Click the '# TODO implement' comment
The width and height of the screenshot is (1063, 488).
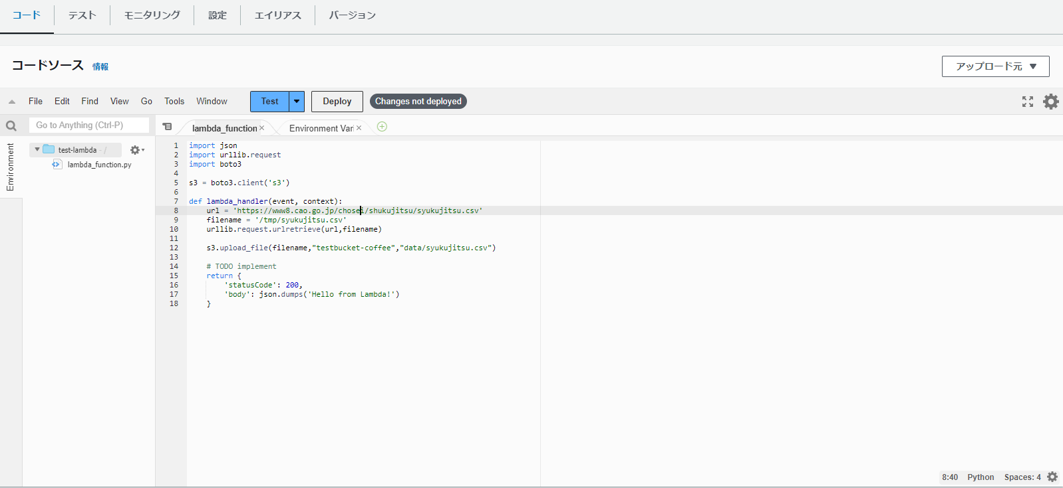pyautogui.click(x=241, y=266)
